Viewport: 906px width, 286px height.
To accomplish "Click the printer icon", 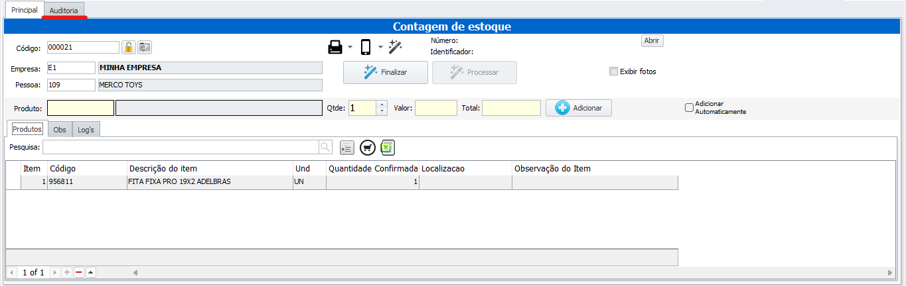I will 336,47.
